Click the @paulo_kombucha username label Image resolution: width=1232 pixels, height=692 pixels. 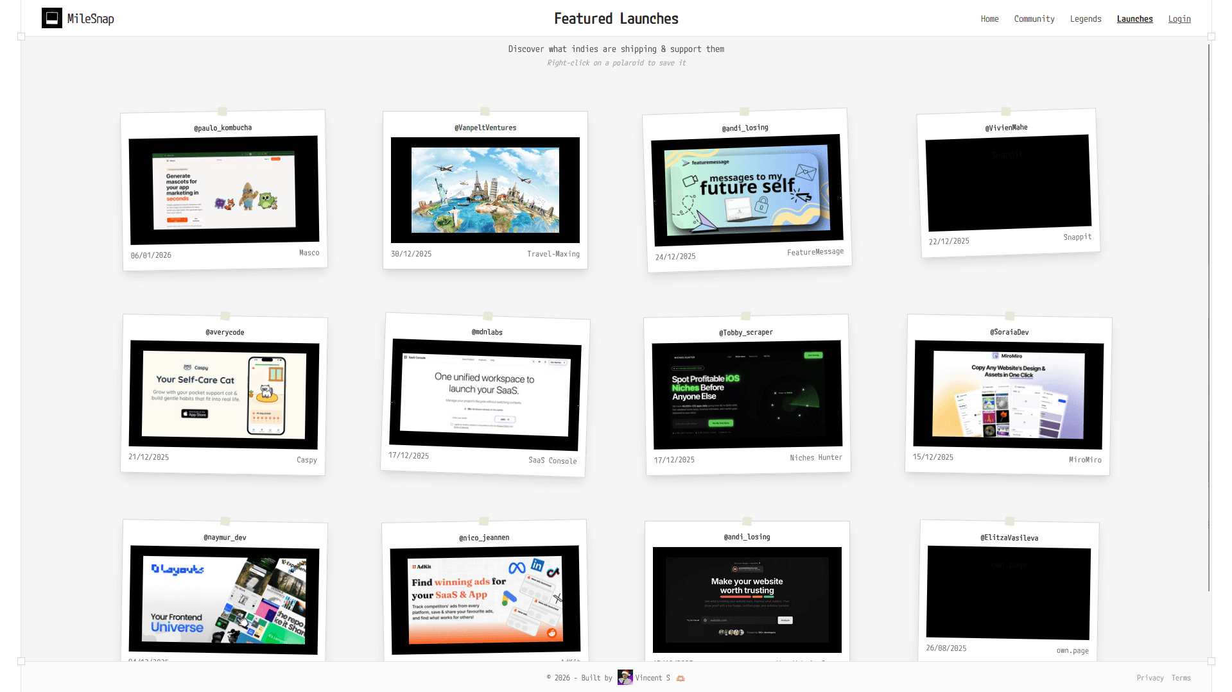click(223, 128)
